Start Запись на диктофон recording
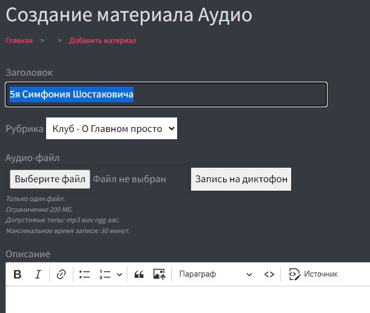Screen dimensions: 370x313 click(241, 179)
